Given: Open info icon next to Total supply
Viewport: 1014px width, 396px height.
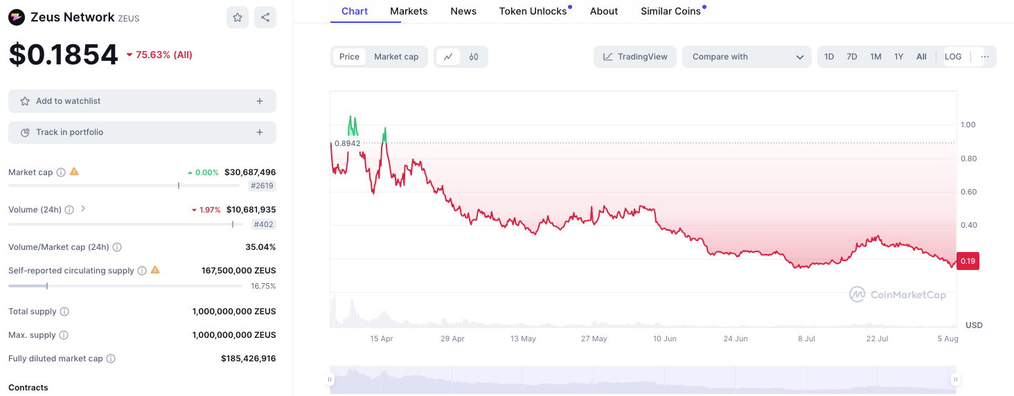Looking at the screenshot, I should pos(64,312).
